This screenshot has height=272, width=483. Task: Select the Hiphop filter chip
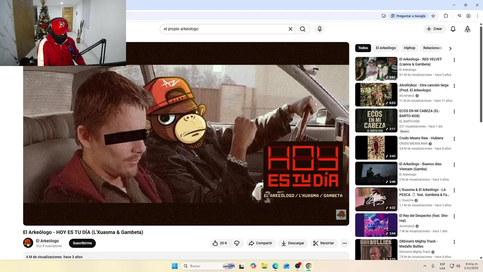click(x=409, y=48)
